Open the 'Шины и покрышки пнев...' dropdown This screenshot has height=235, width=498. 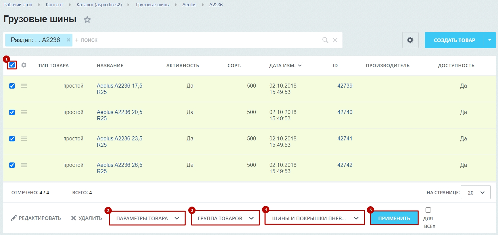(315, 218)
